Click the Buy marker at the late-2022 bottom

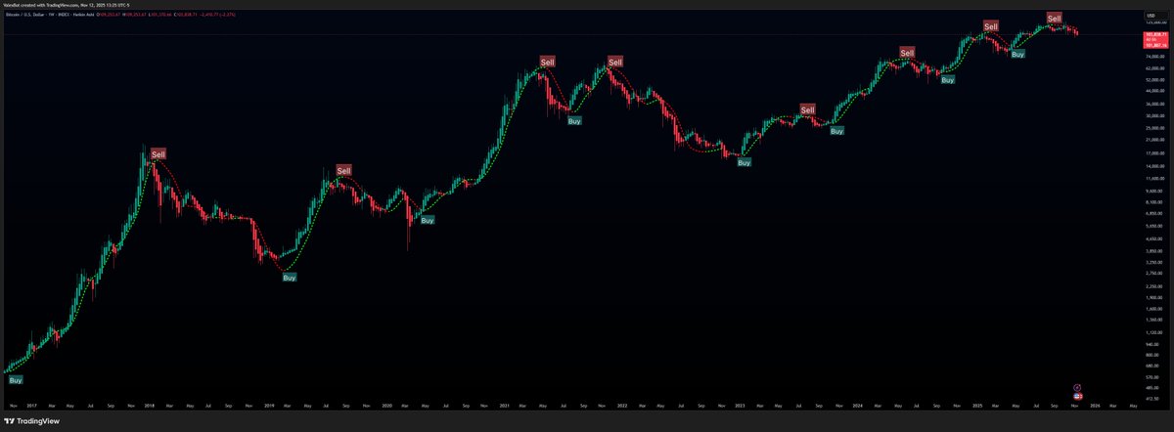point(745,162)
